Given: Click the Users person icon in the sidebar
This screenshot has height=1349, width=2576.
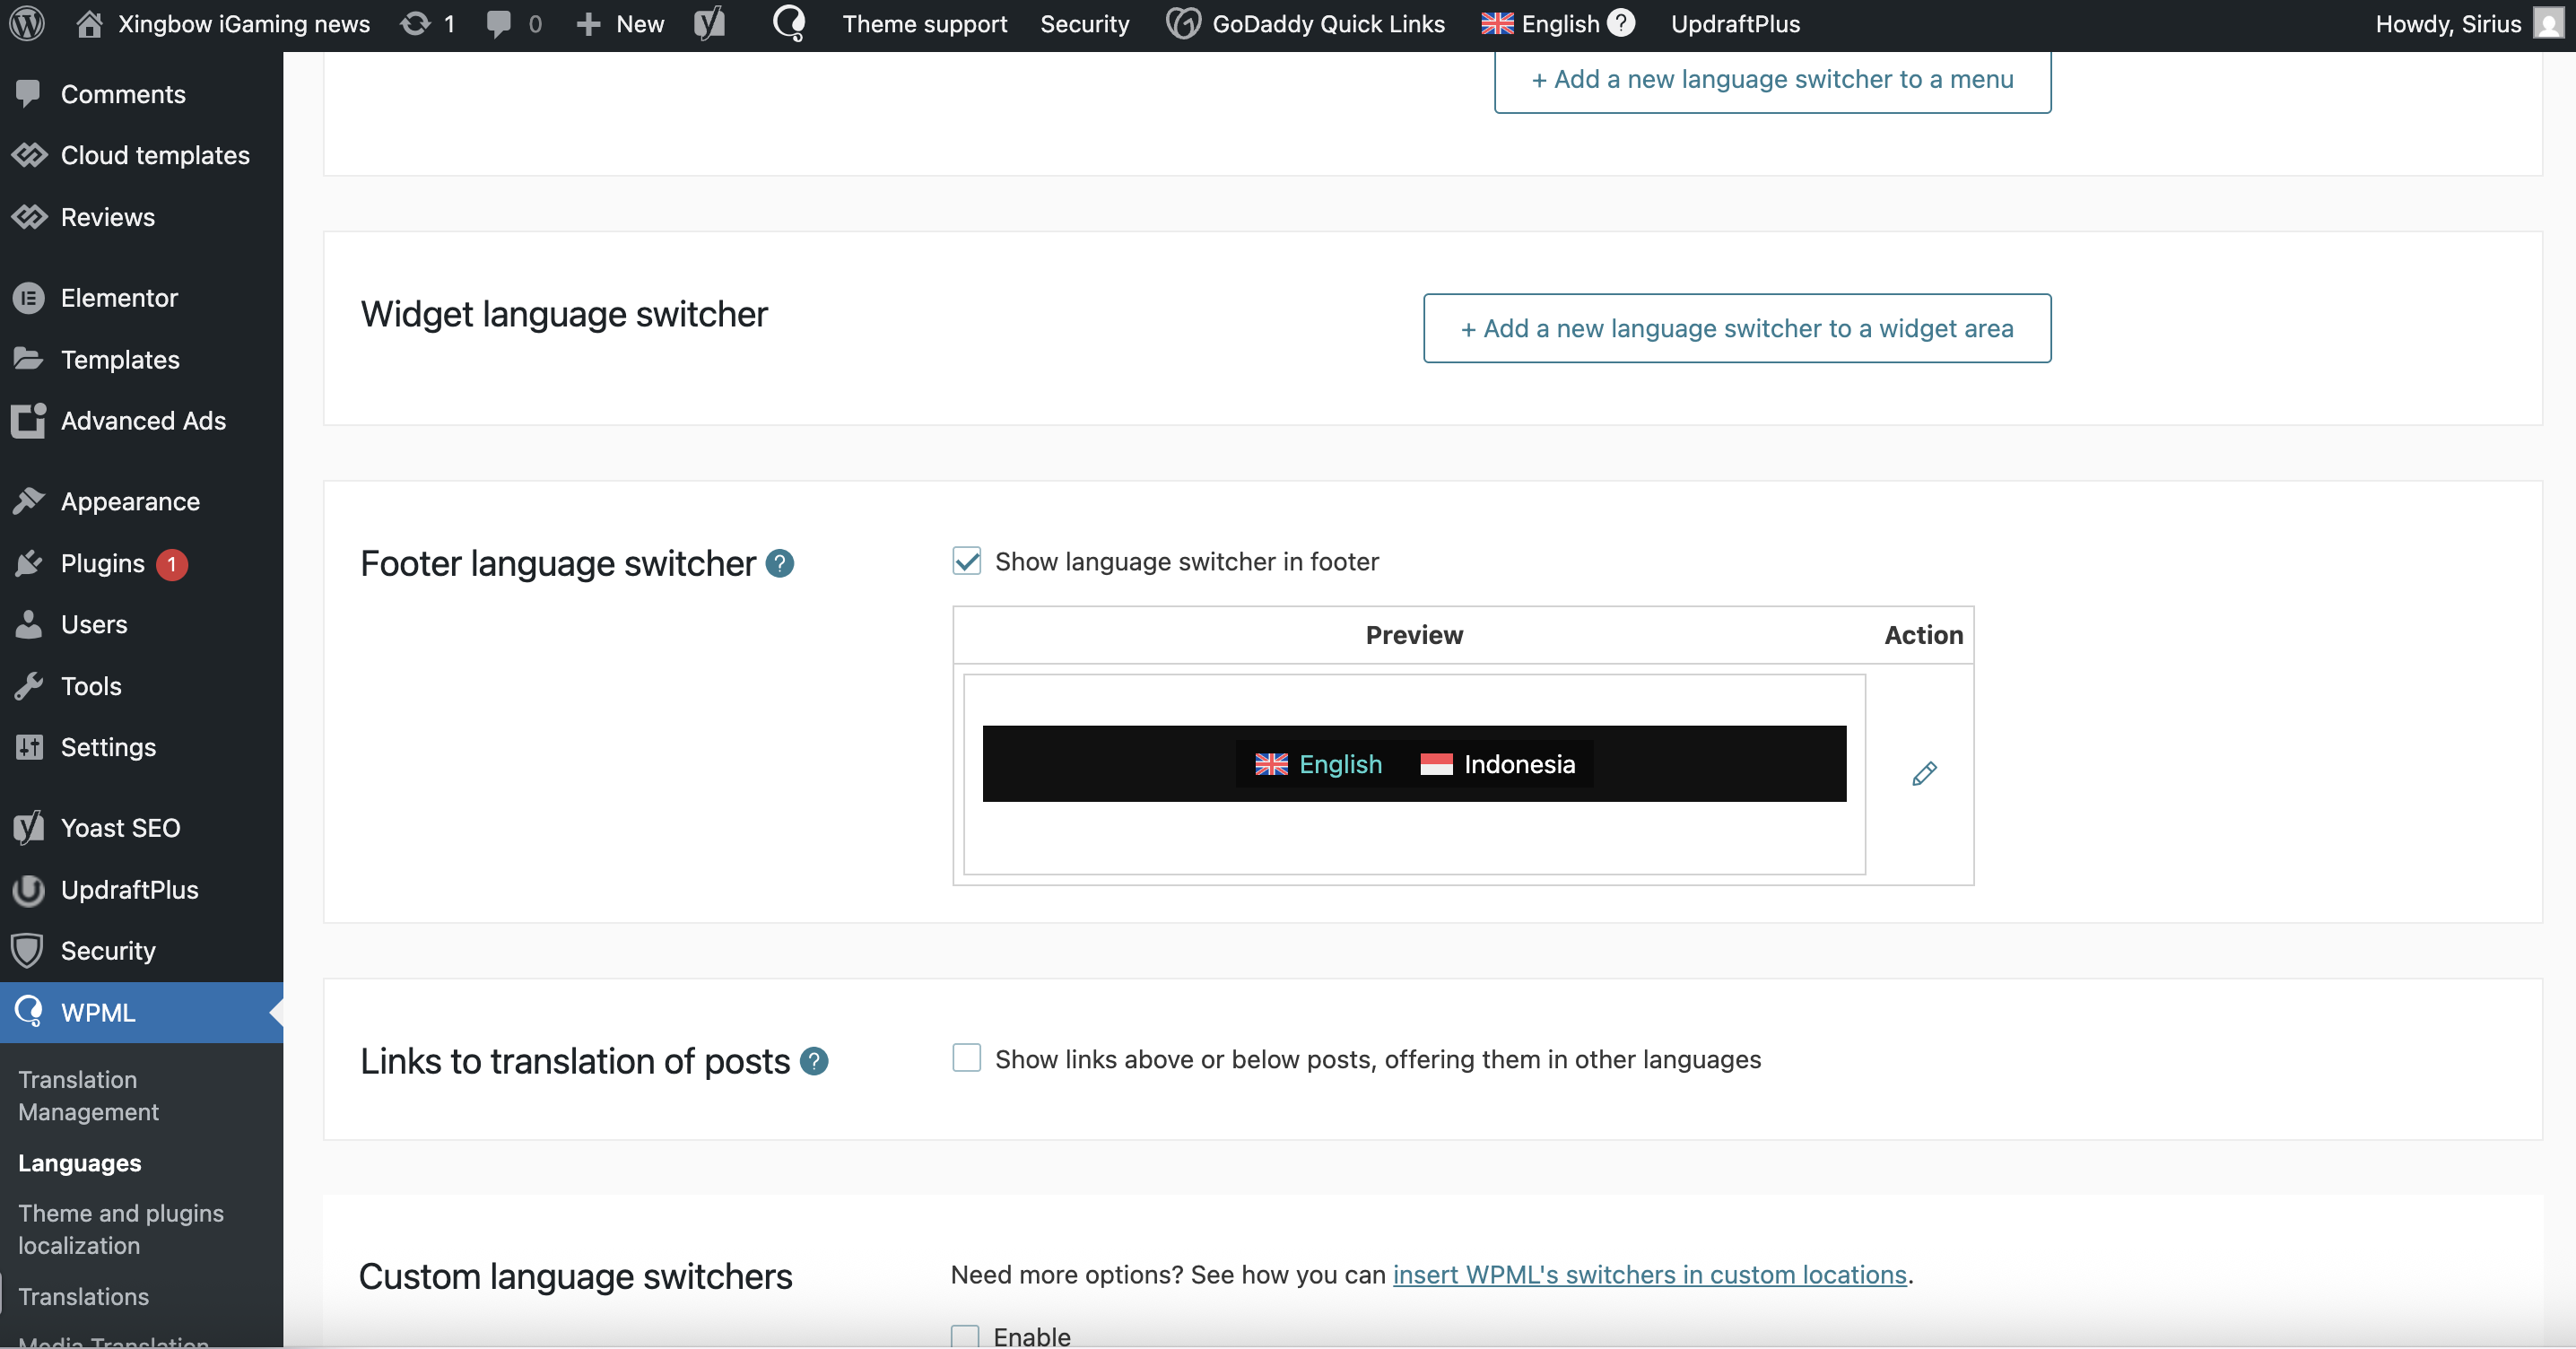Looking at the screenshot, I should click(29, 625).
